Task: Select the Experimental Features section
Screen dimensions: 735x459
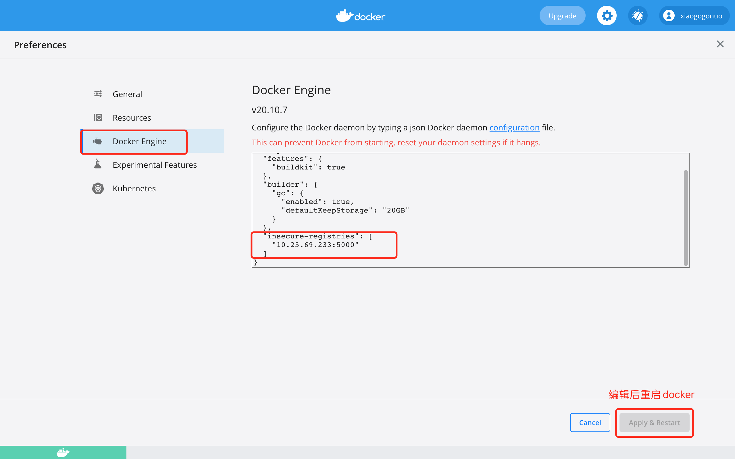Action: tap(155, 165)
